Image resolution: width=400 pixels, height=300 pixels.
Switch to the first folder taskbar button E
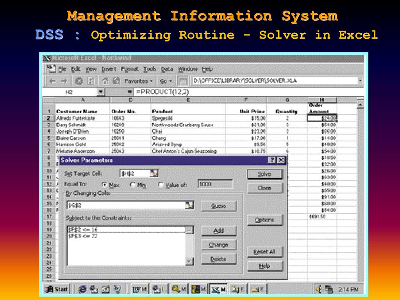(x=238, y=289)
